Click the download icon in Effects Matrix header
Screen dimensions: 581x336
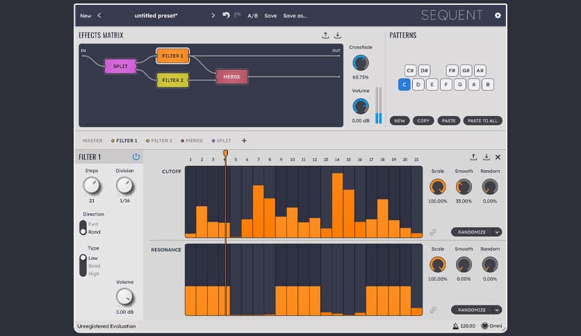click(338, 35)
